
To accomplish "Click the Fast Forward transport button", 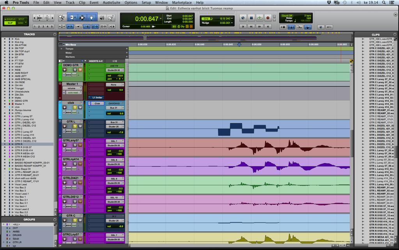I will (259, 27).
